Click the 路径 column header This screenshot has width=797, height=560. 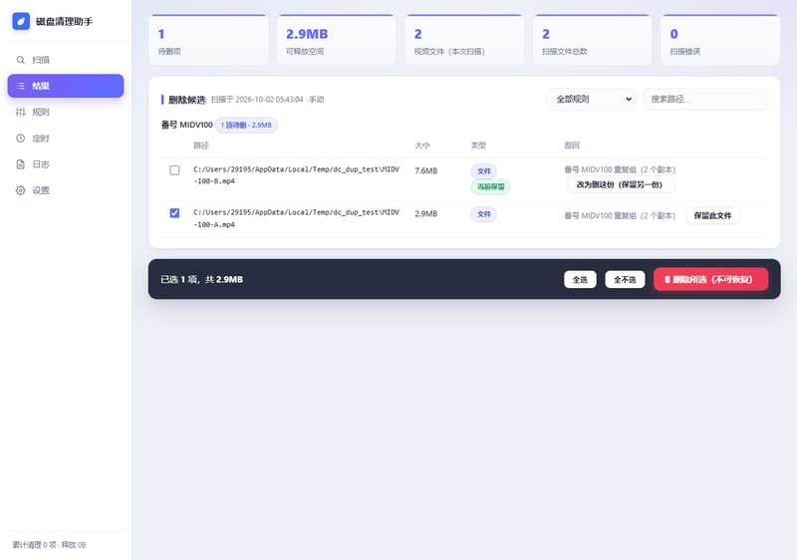(x=201, y=145)
